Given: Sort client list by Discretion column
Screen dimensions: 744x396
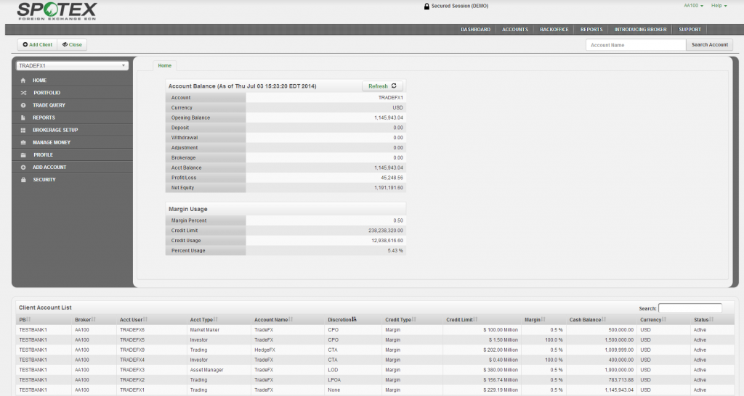Looking at the screenshot, I should 342,319.
